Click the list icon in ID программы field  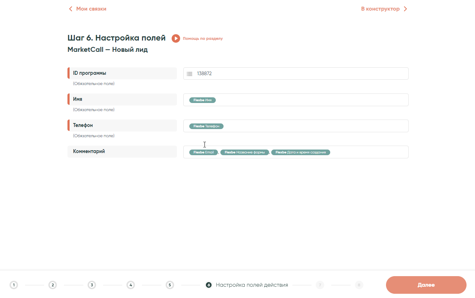(190, 74)
